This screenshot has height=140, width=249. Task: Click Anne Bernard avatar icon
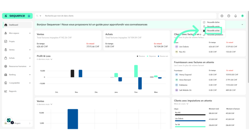177,80
